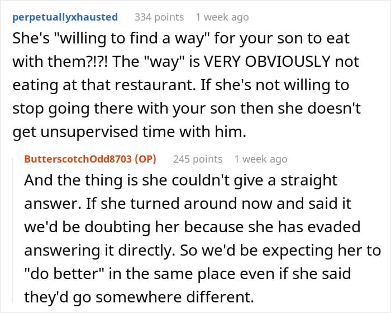
Task: Click the text "If she turned around now"
Action: [x=162, y=204]
